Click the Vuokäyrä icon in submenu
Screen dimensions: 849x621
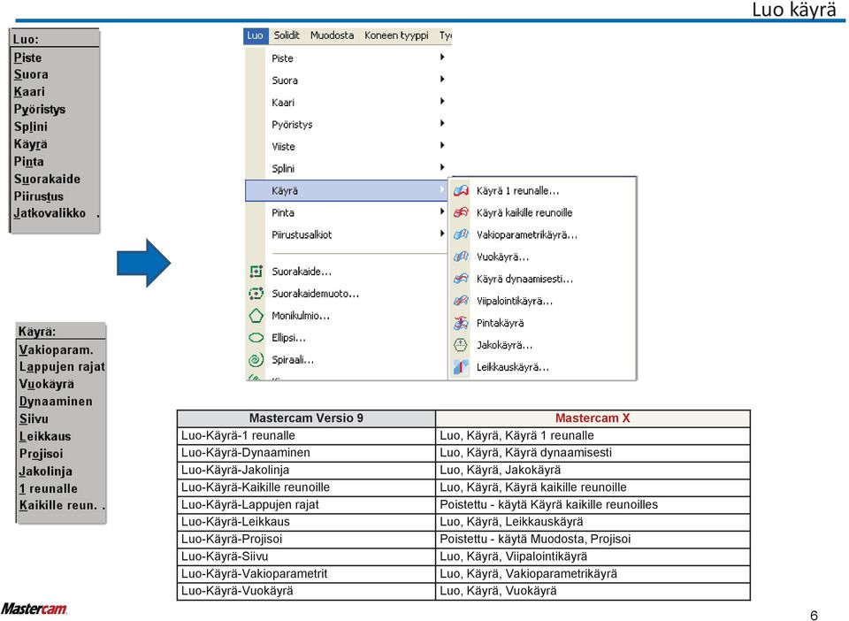461,257
